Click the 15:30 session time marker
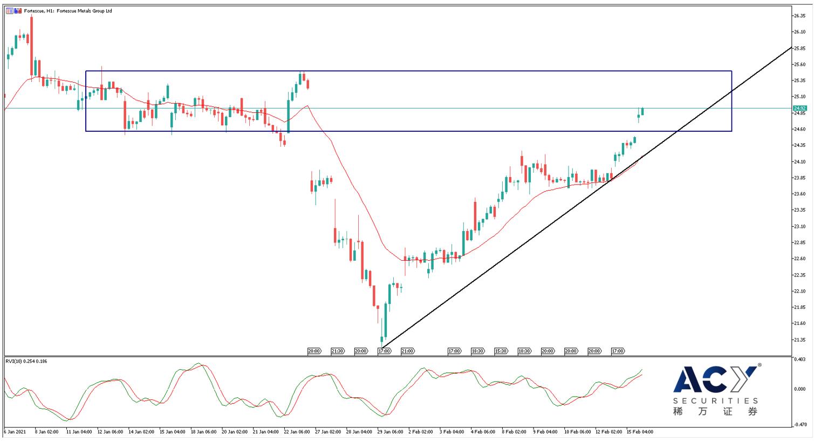Image resolution: width=814 pixels, height=441 pixels. click(x=501, y=351)
